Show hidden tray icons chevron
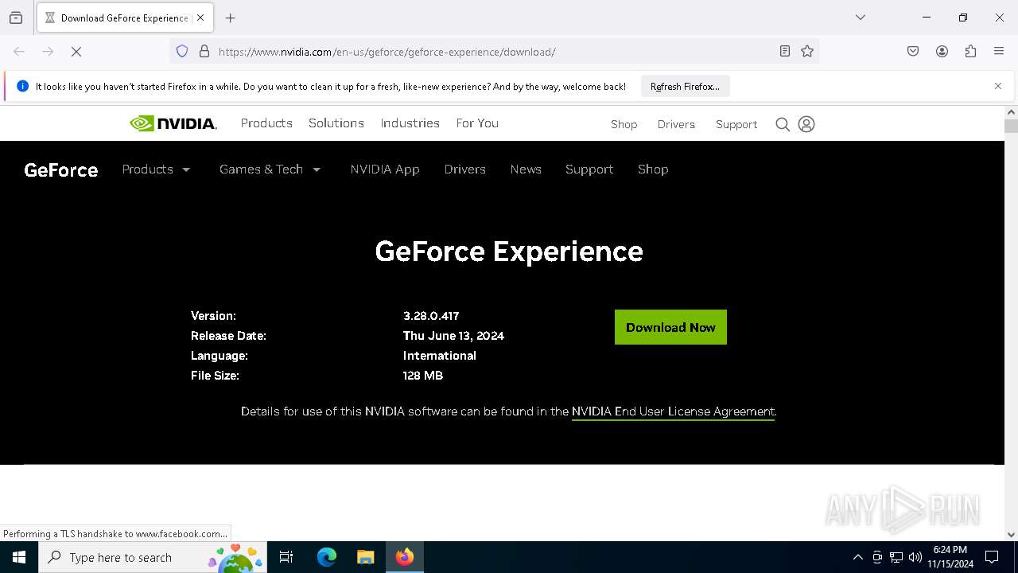 857,557
